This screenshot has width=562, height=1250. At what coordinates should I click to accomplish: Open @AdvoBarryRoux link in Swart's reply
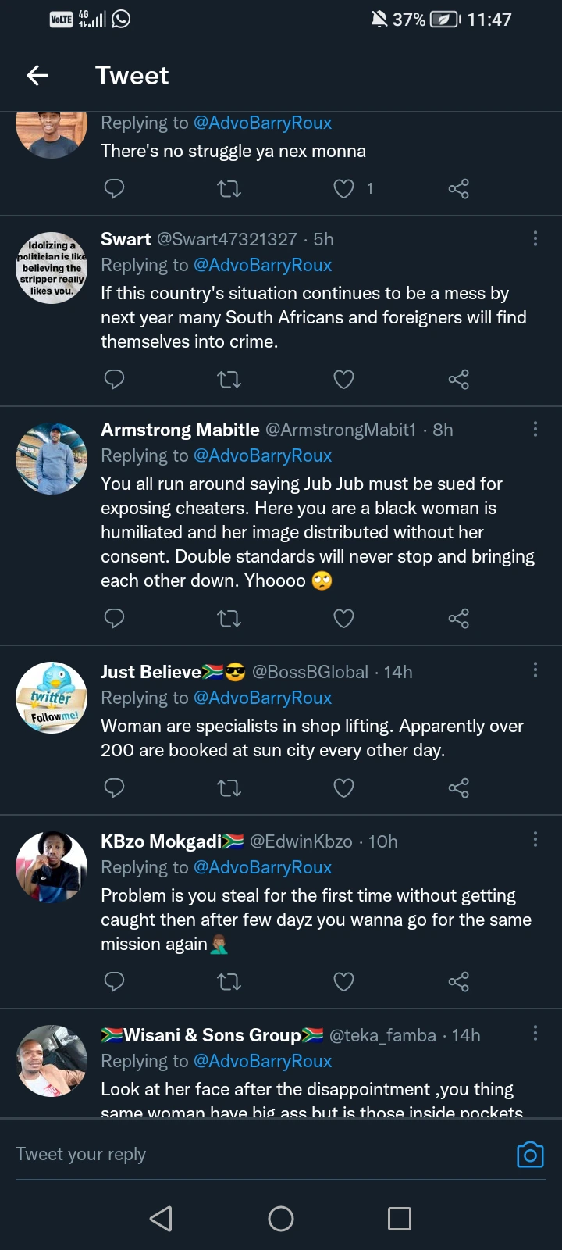(262, 265)
